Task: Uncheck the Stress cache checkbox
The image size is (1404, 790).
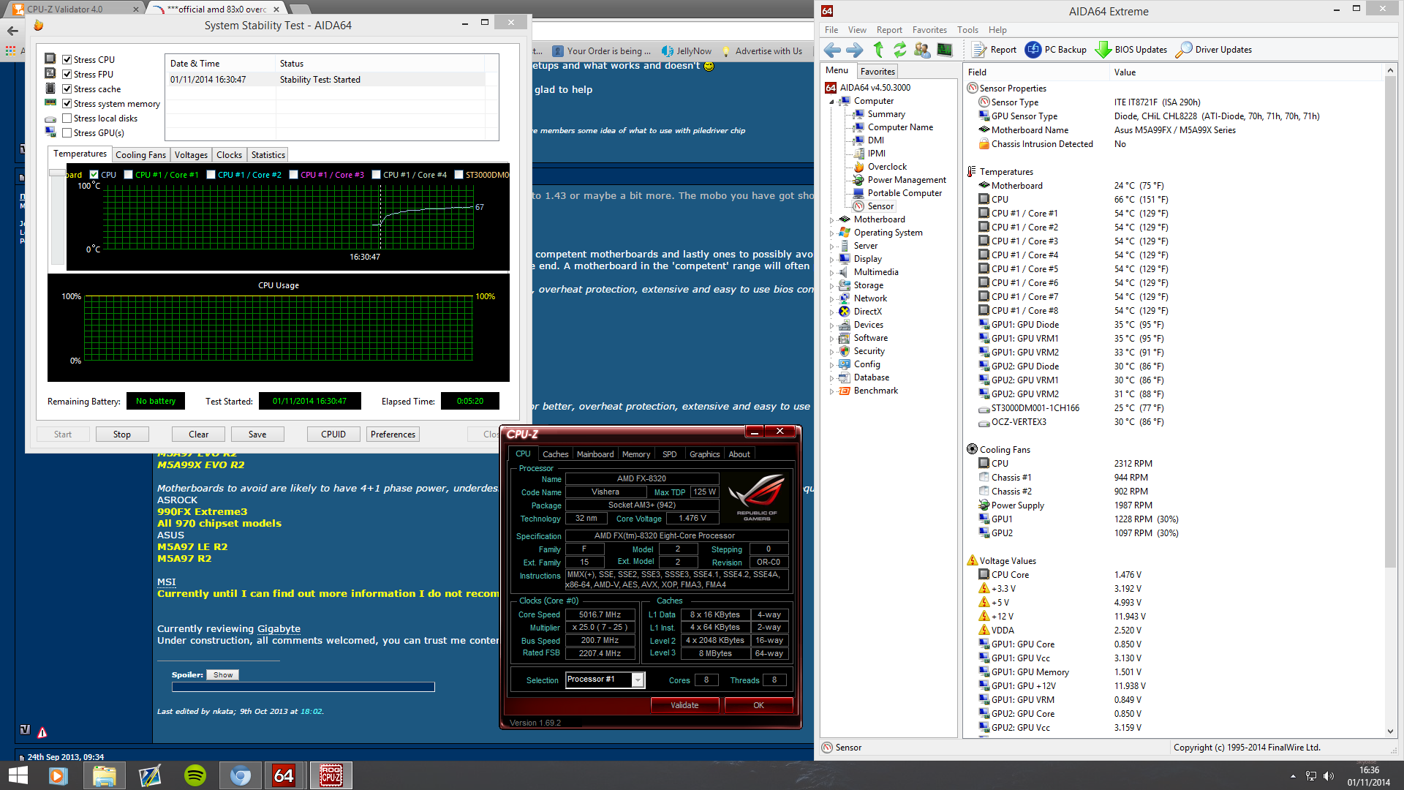Action: click(x=67, y=89)
